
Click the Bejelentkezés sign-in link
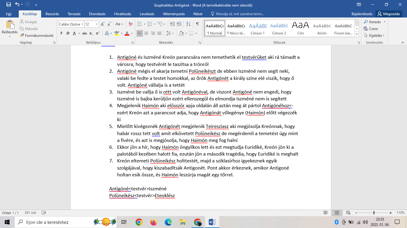coord(362,14)
